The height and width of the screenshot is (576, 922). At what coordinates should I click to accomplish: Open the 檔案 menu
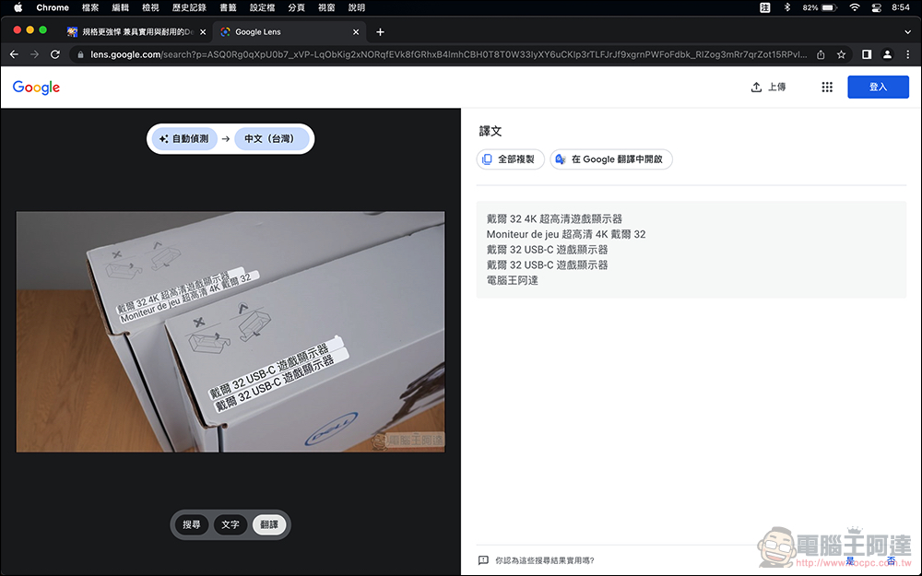90,7
